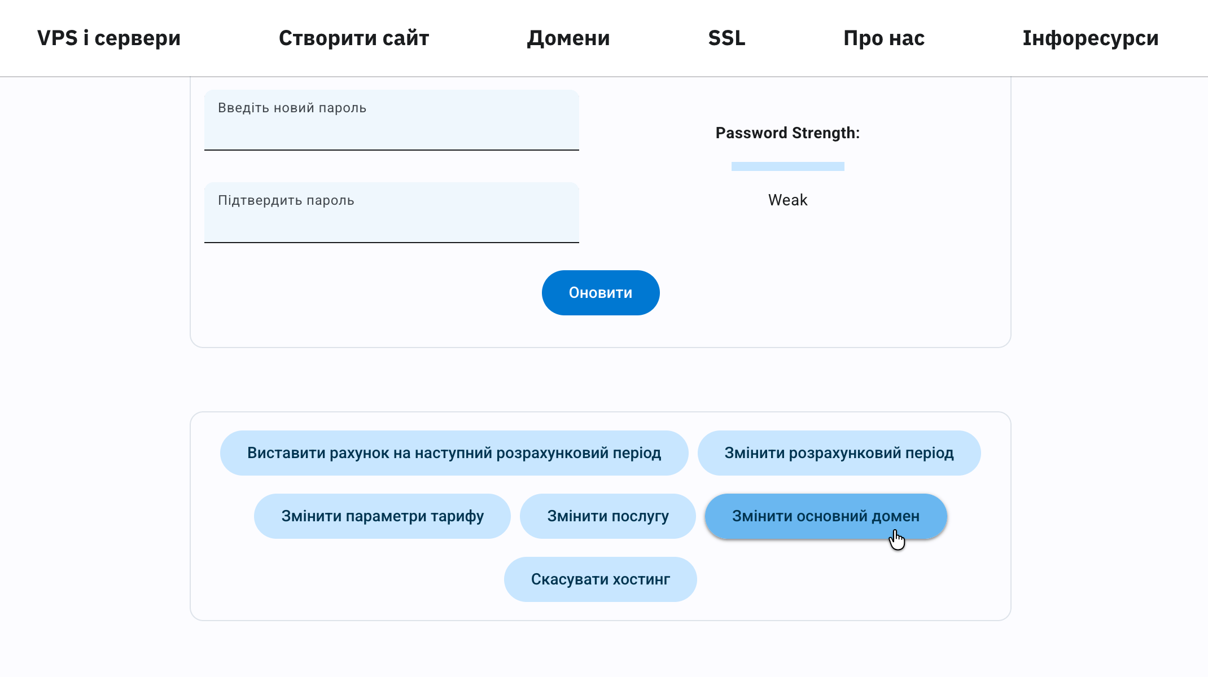Screen dimensions: 1208x677
Task: Click the Підтвердить пароль field label
Action: click(286, 200)
